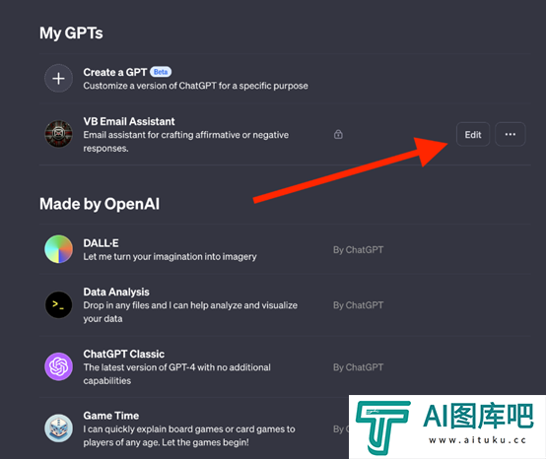Click the DALL·E colorful circle icon
546x459 pixels.
click(x=58, y=249)
